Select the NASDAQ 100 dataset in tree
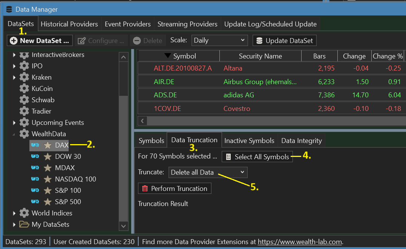This screenshot has height=249, width=406. 75,179
